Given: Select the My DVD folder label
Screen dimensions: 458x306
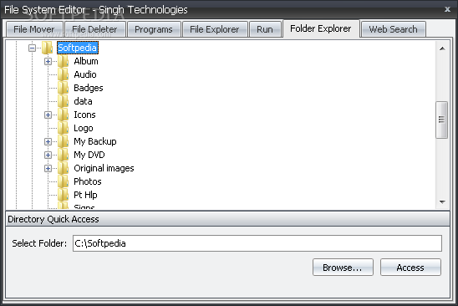Looking at the screenshot, I should tap(89, 155).
